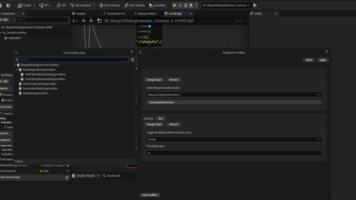
Task: Click the search box in Pick Condition Class
Action: 72,59
